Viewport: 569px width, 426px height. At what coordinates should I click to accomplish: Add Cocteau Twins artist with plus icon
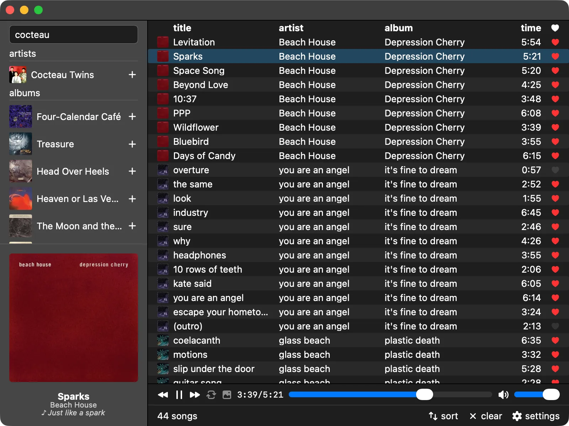pyautogui.click(x=132, y=75)
